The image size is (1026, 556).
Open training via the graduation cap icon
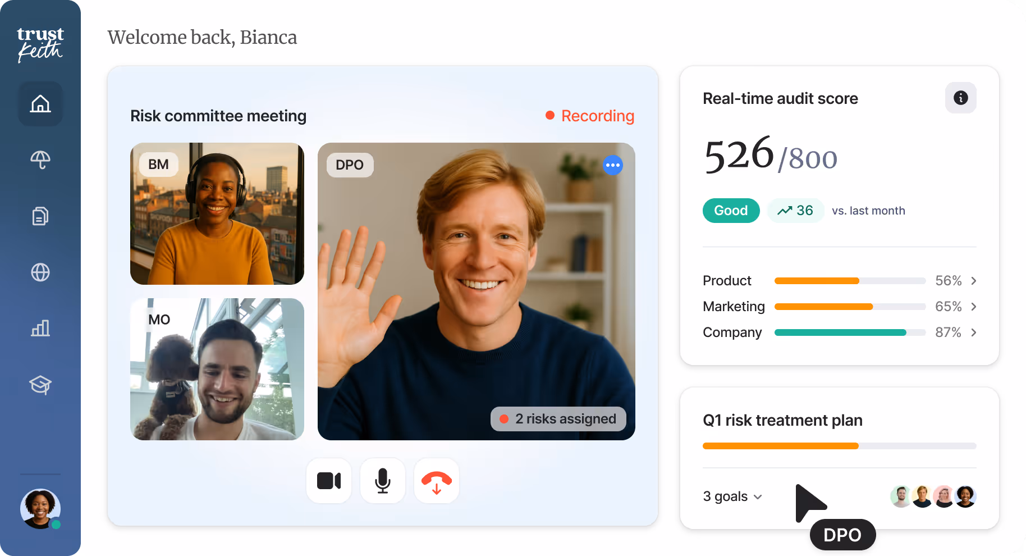[x=40, y=385]
